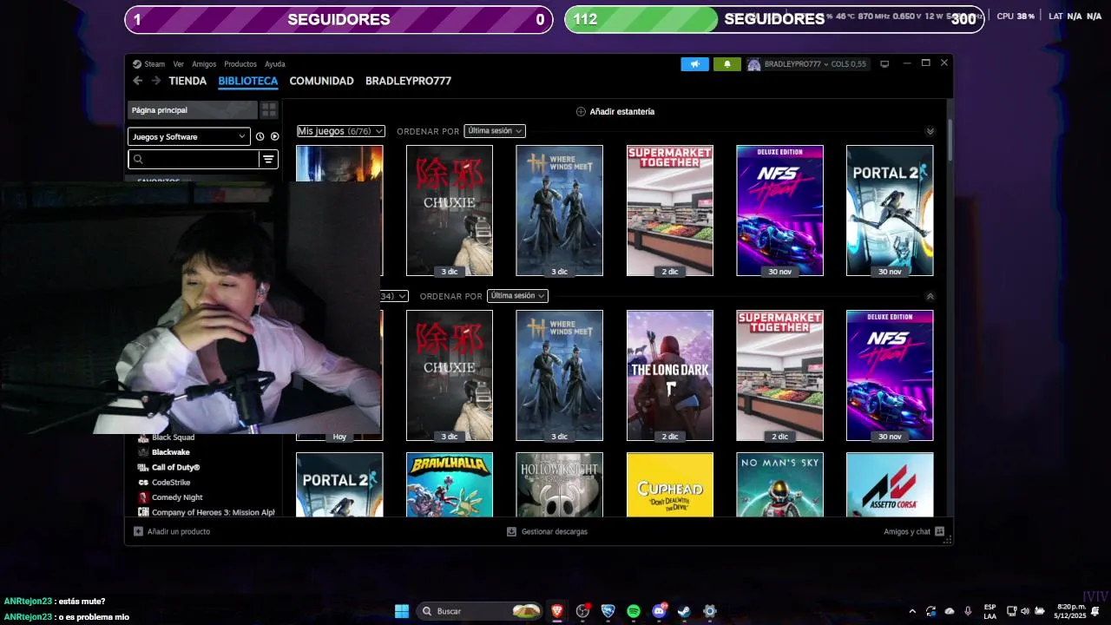Click the Gestionar descargas download icon

coord(511,531)
